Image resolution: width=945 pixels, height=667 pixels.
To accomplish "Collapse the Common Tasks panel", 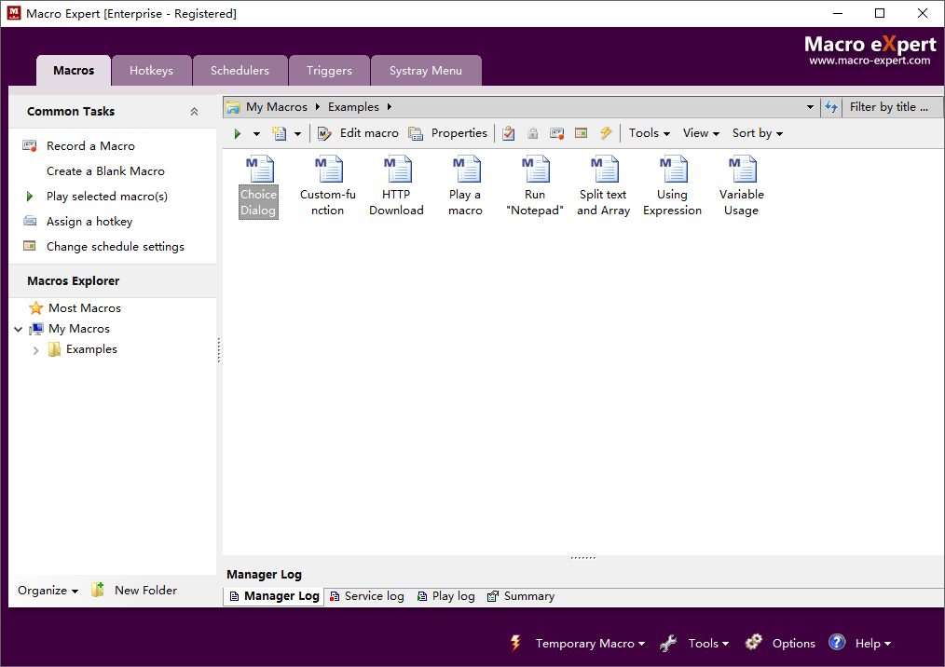I will click(194, 112).
